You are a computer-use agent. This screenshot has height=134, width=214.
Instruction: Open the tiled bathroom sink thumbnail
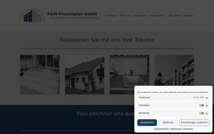129,75
